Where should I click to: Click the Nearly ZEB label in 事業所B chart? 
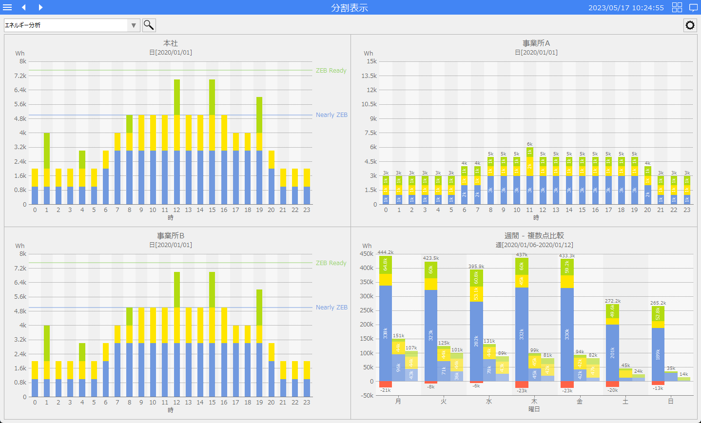pyautogui.click(x=331, y=308)
